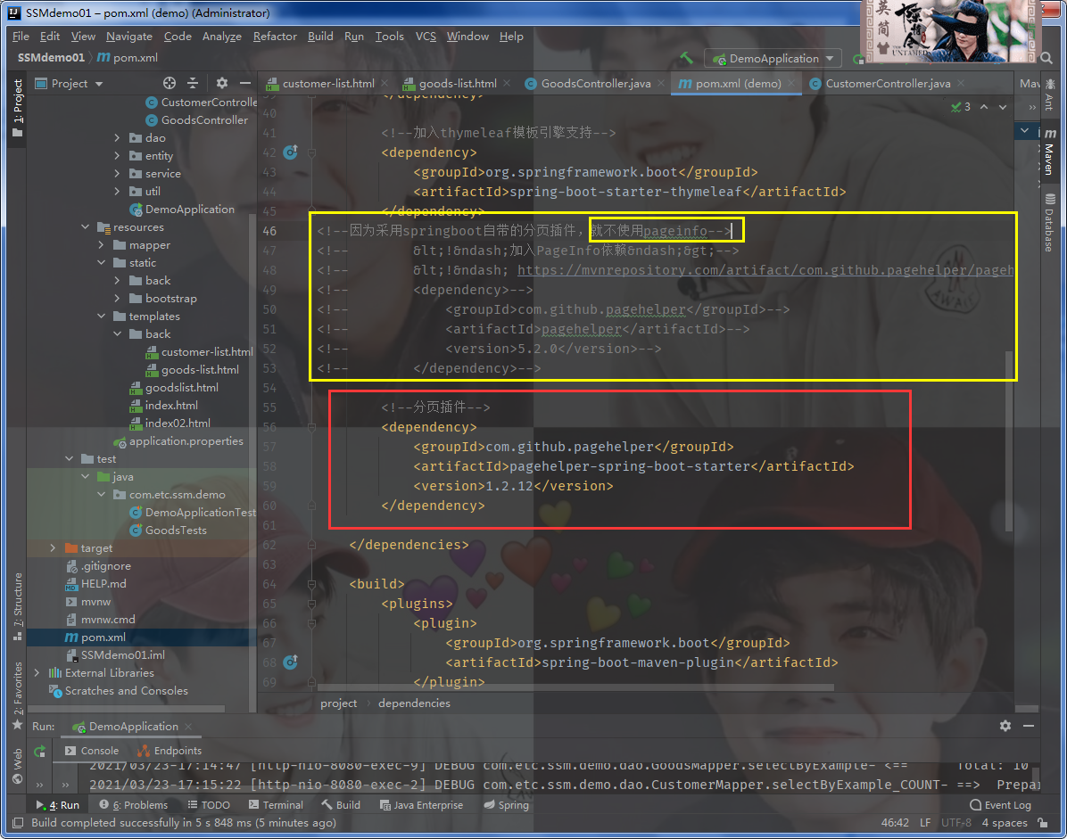This screenshot has height=839, width=1067.
Task: Open the DemoApplication run configuration dropdown
Action: tap(773, 59)
